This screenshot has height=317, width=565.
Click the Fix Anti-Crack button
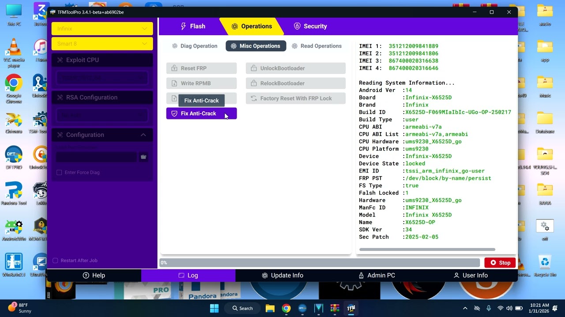pyautogui.click(x=201, y=114)
